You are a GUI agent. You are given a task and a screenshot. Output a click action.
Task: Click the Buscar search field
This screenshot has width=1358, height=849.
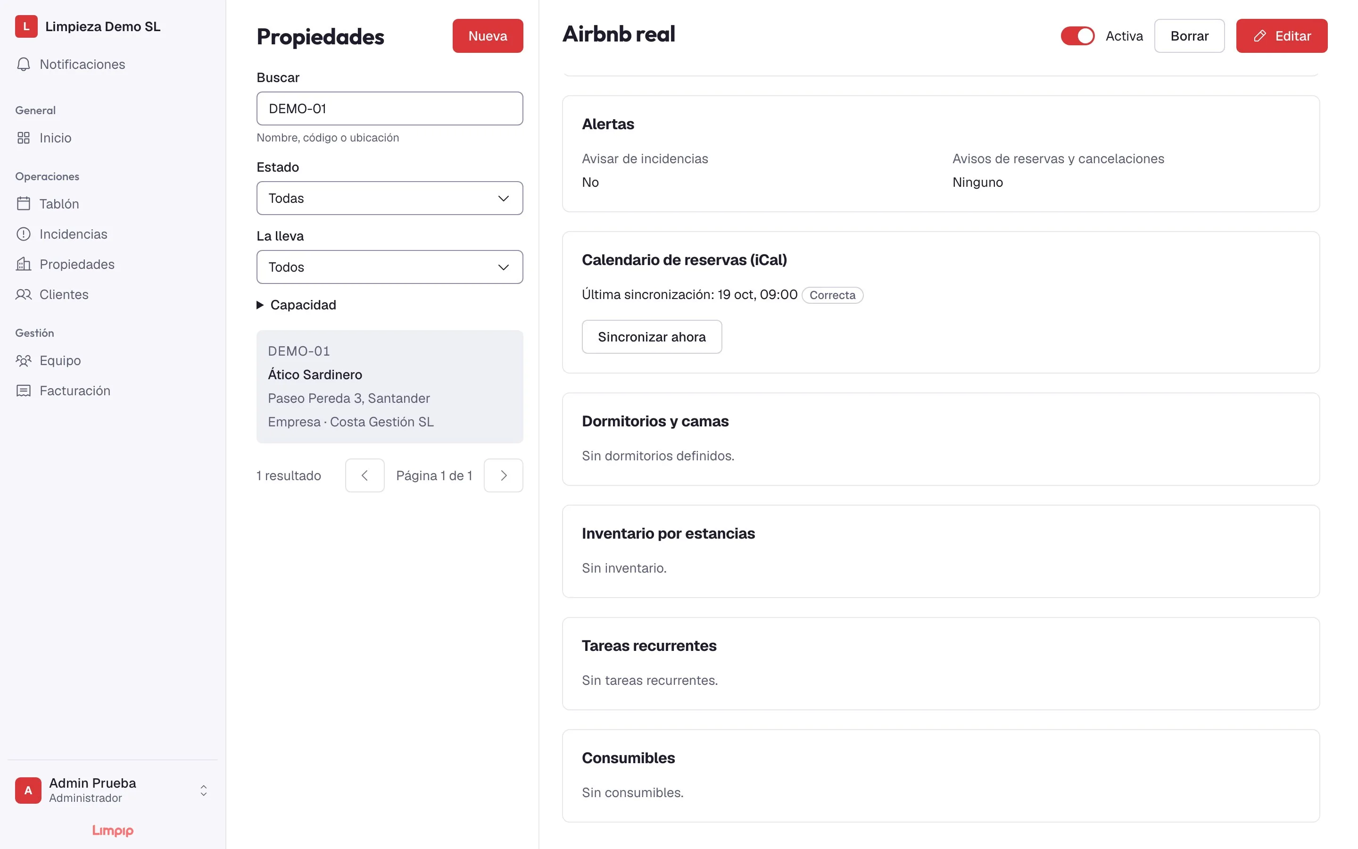coord(389,108)
